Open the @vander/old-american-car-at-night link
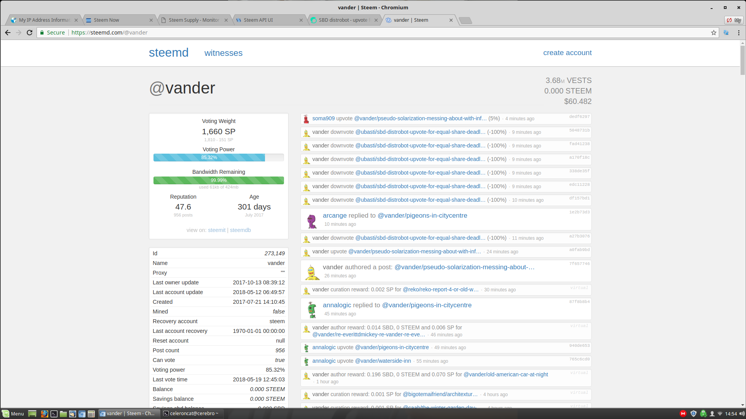 point(505,375)
